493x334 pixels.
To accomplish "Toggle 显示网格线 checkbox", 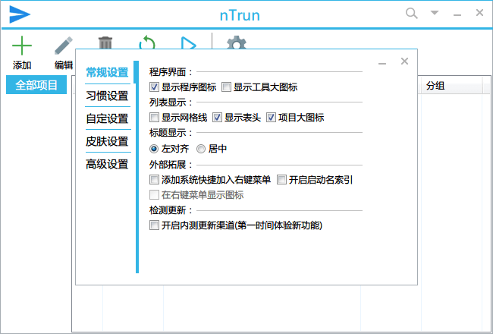I will coord(155,118).
